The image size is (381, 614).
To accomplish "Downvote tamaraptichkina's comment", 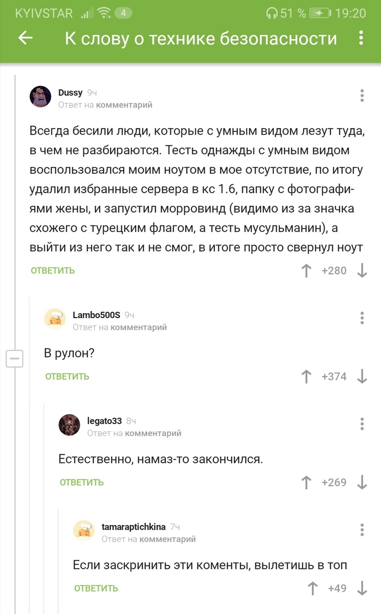I will [362, 588].
